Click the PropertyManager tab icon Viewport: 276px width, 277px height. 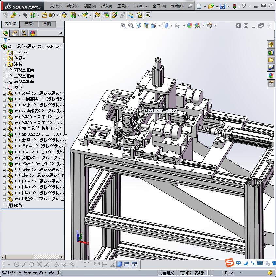[x=14, y=33]
